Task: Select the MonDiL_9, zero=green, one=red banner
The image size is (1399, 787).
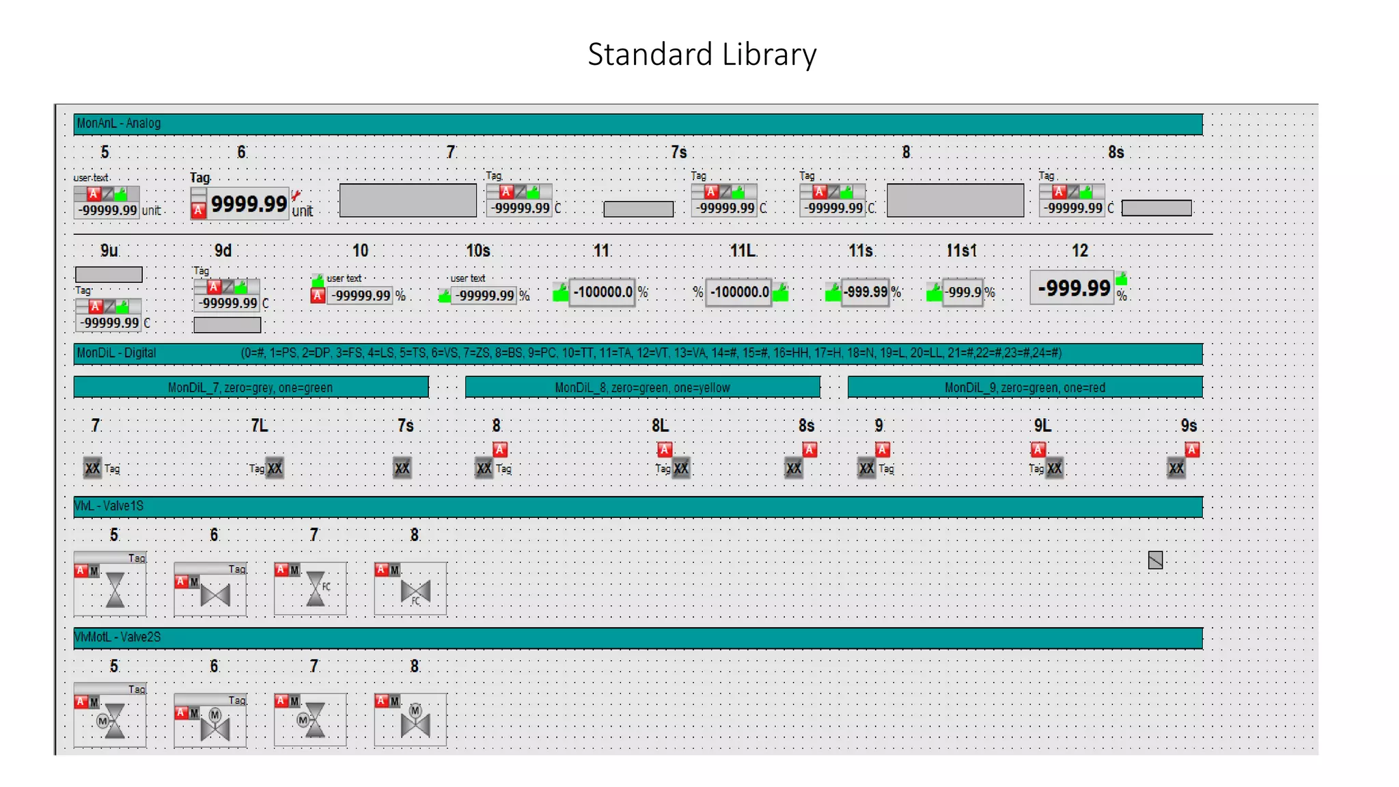Action: pyautogui.click(x=1025, y=387)
